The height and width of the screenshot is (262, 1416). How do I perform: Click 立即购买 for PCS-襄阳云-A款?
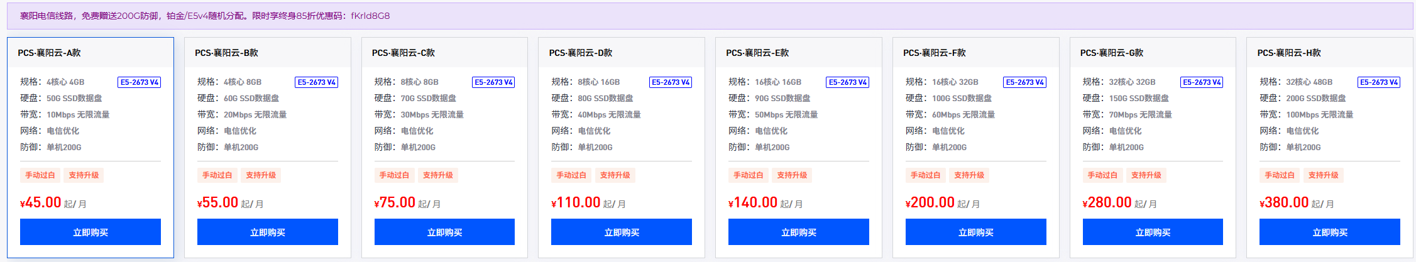click(91, 232)
